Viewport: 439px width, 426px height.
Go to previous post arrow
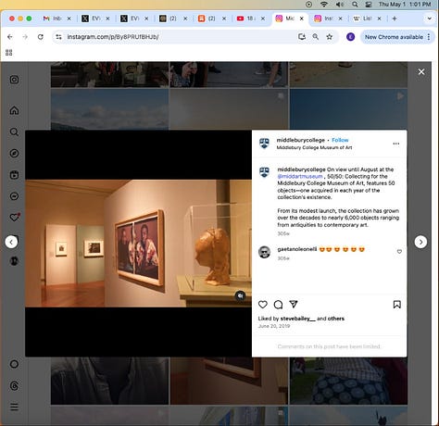tap(11, 242)
